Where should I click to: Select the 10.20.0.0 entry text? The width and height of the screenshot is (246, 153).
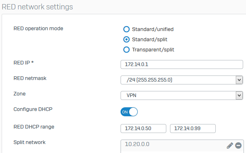(137, 144)
